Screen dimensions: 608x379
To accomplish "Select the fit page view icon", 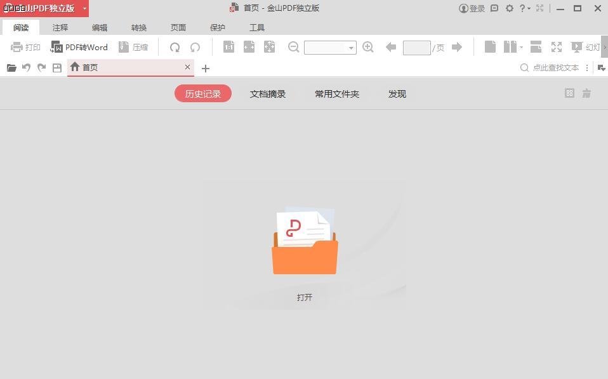I will [269, 47].
